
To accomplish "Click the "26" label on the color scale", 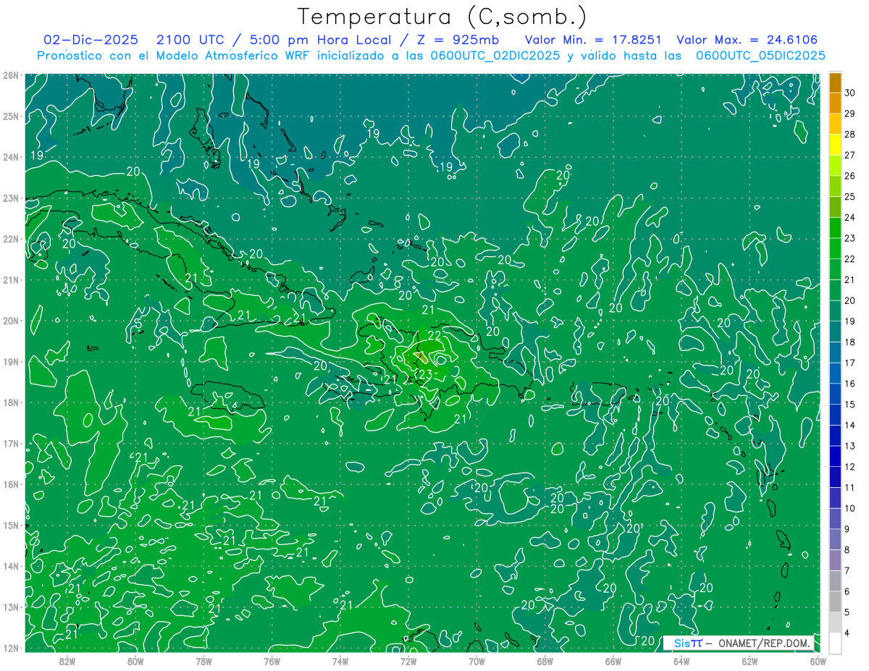I will 850,176.
